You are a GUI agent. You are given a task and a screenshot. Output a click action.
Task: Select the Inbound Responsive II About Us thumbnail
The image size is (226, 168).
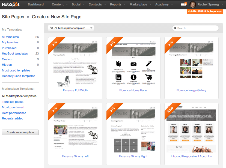191,129
